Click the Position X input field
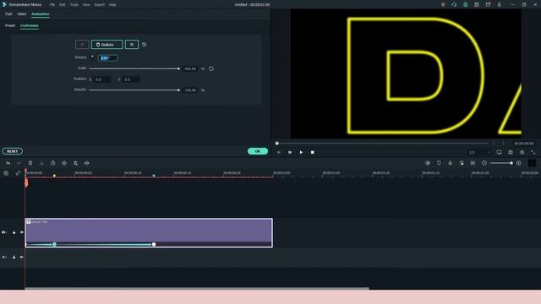 pos(101,79)
